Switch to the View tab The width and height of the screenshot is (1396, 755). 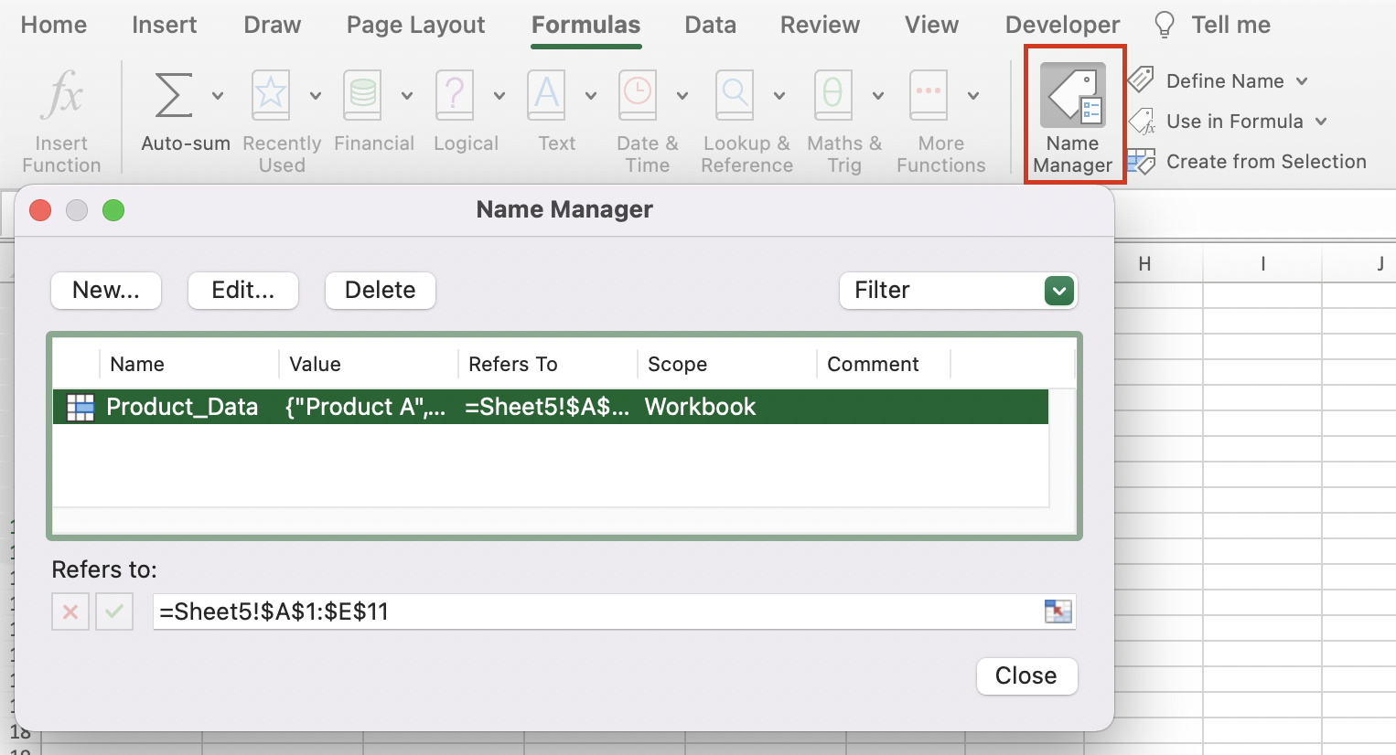(932, 25)
